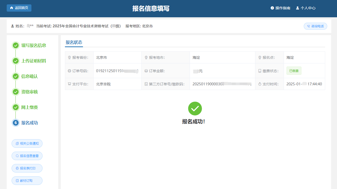Open the 操作指南 guide
The height and width of the screenshot is (189, 337).
click(x=280, y=8)
